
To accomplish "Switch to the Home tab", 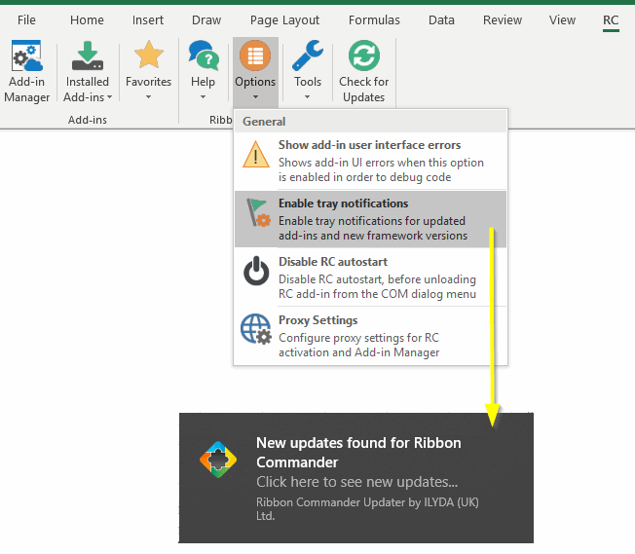I will click(87, 19).
